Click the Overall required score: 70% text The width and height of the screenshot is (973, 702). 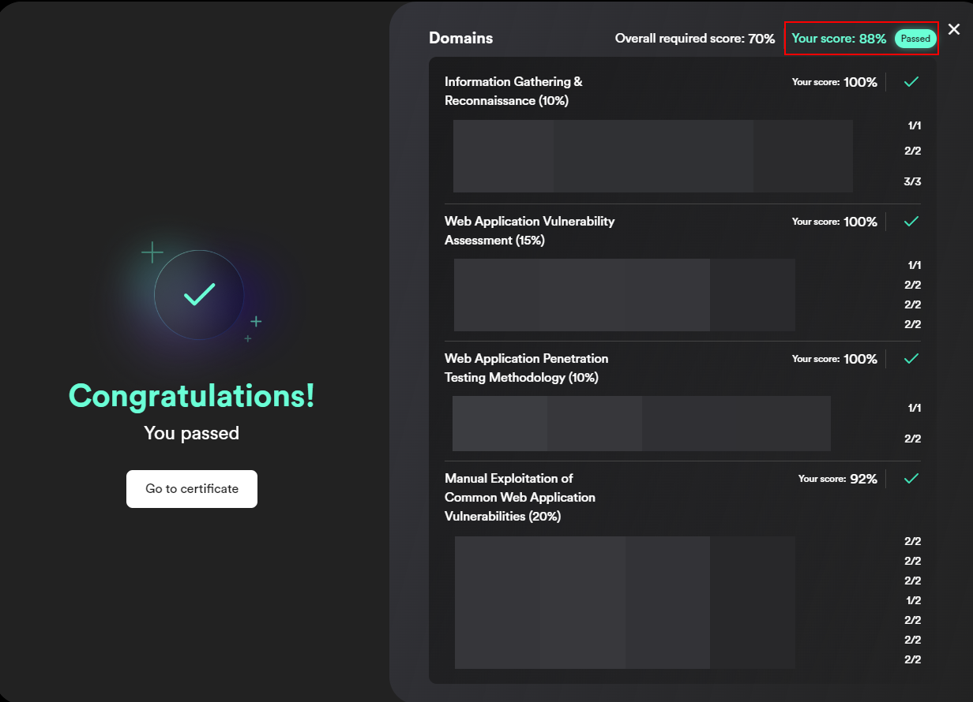(x=694, y=39)
